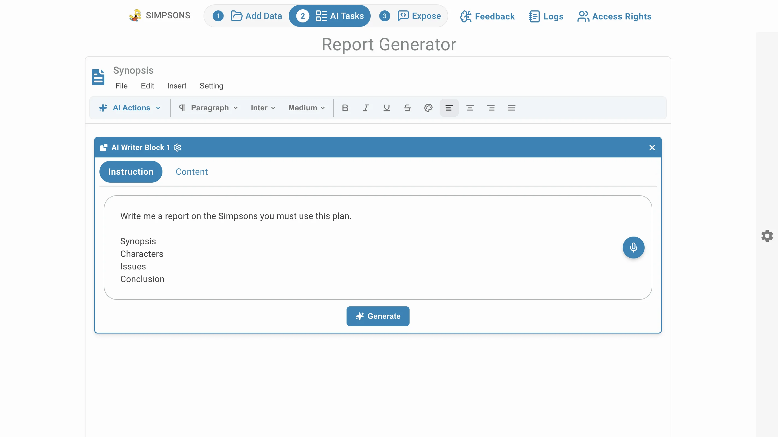The image size is (778, 437).
Task: Click the Expose chat-code icon
Action: 403,16
